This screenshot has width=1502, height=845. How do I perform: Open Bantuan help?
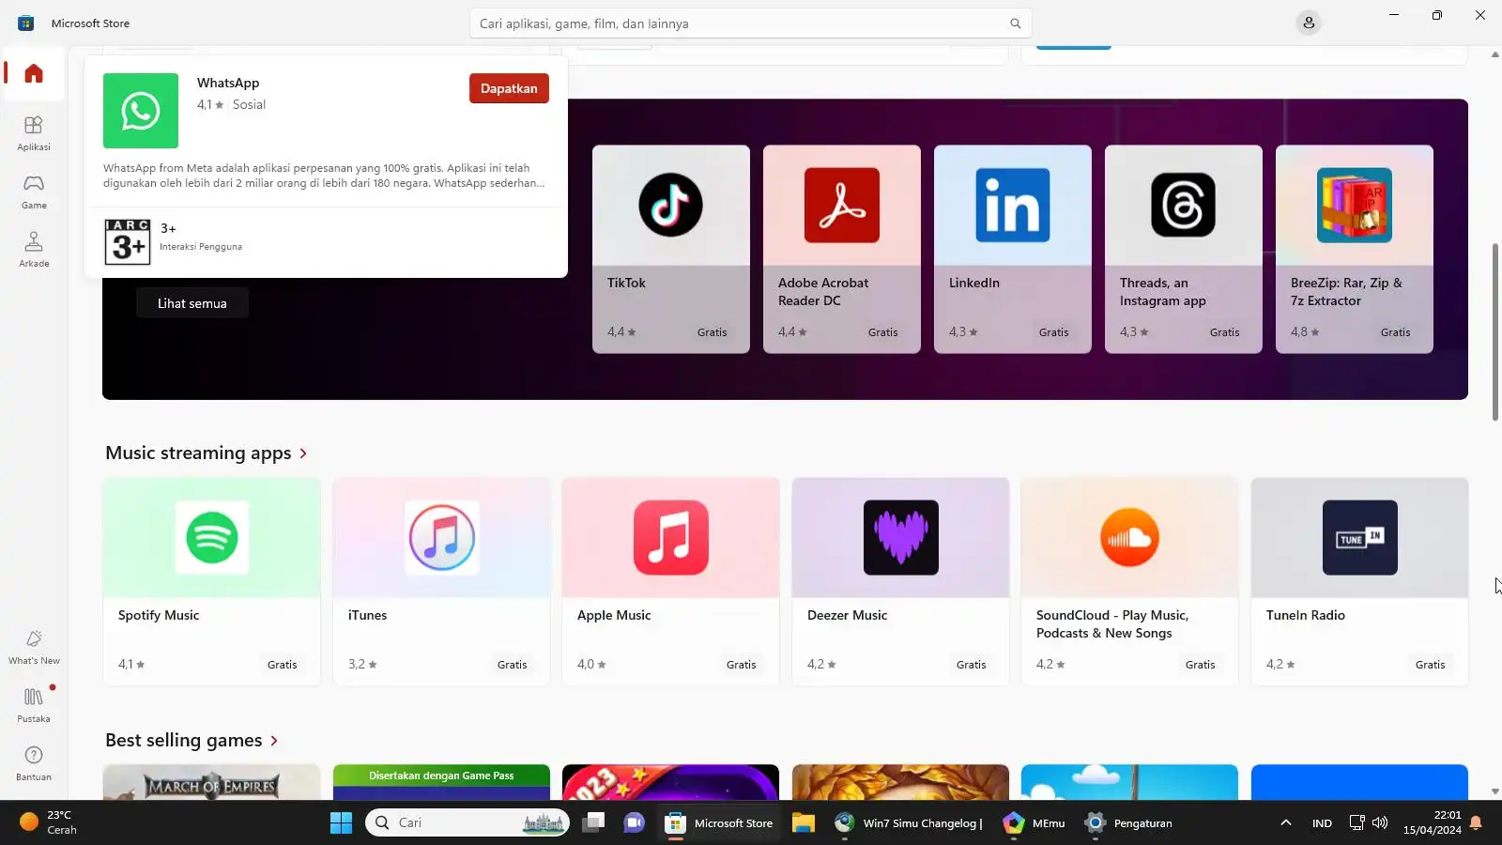[34, 762]
